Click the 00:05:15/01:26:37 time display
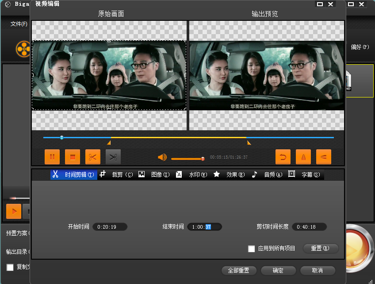 (x=229, y=157)
